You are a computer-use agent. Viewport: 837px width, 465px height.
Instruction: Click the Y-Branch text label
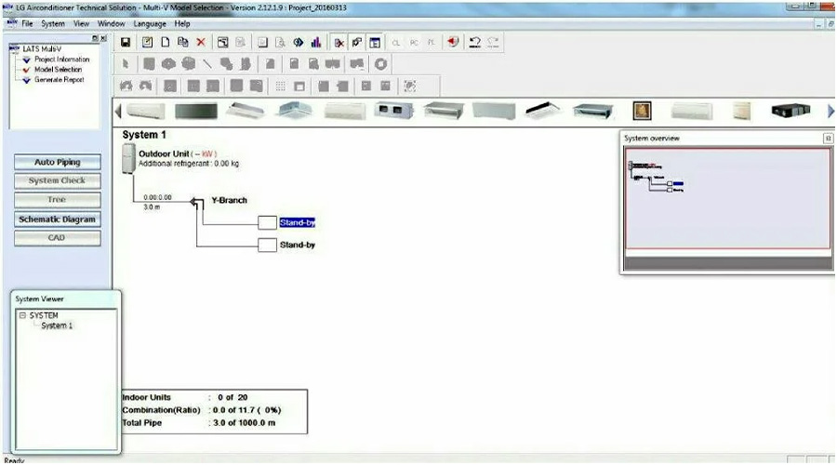[229, 200]
